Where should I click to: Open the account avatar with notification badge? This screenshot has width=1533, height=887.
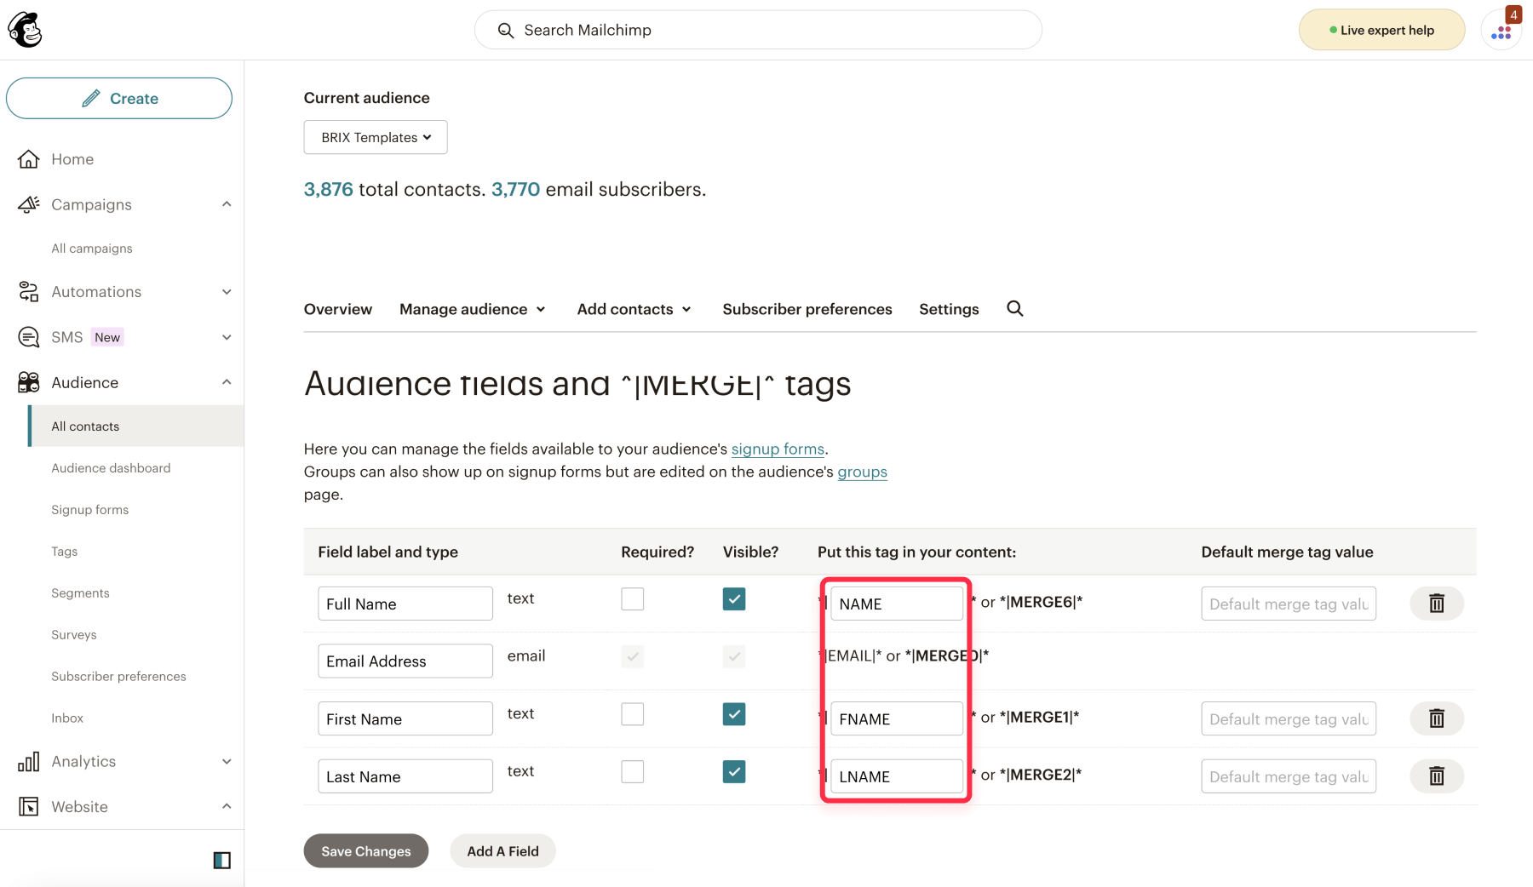(x=1501, y=31)
